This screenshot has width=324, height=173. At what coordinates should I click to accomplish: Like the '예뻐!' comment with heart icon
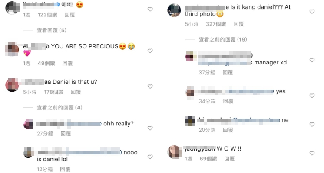coord(150,9)
